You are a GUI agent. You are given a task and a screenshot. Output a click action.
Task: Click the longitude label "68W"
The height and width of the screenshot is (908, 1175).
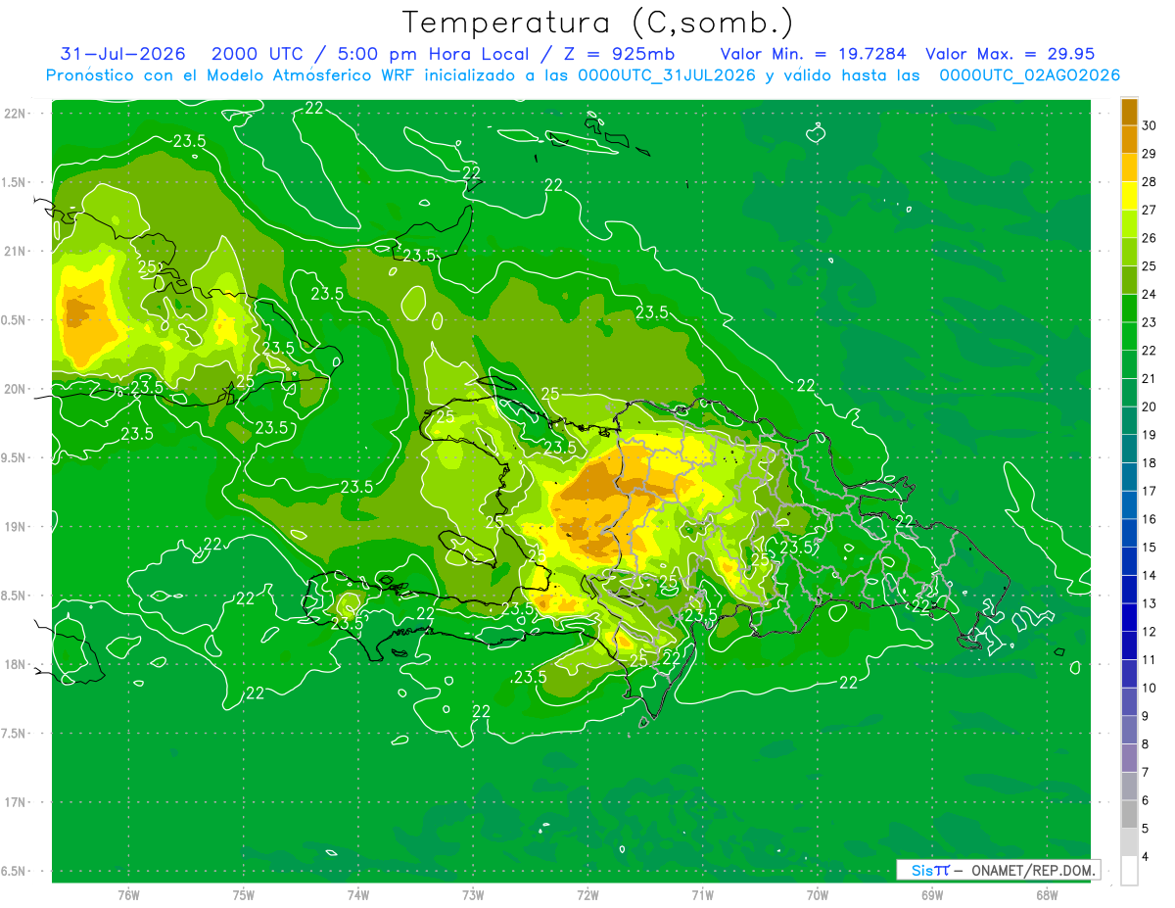click(1047, 894)
